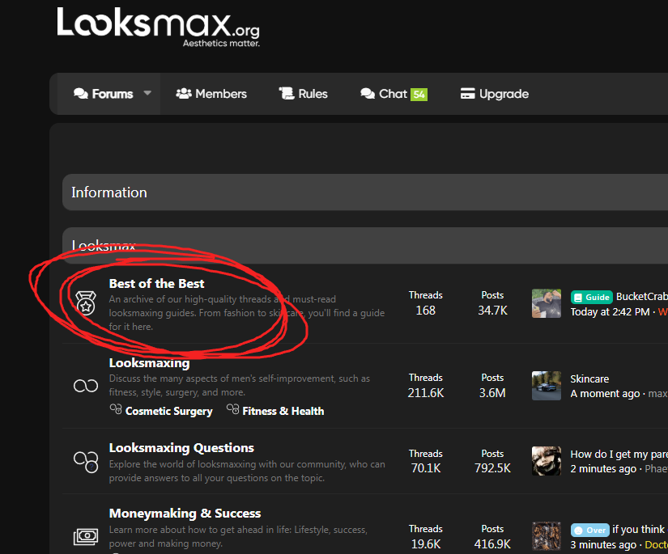Click the 168 threads count

(426, 311)
